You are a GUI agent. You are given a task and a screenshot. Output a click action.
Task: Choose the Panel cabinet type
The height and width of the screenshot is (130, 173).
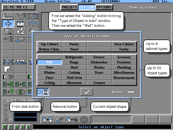(74, 49)
